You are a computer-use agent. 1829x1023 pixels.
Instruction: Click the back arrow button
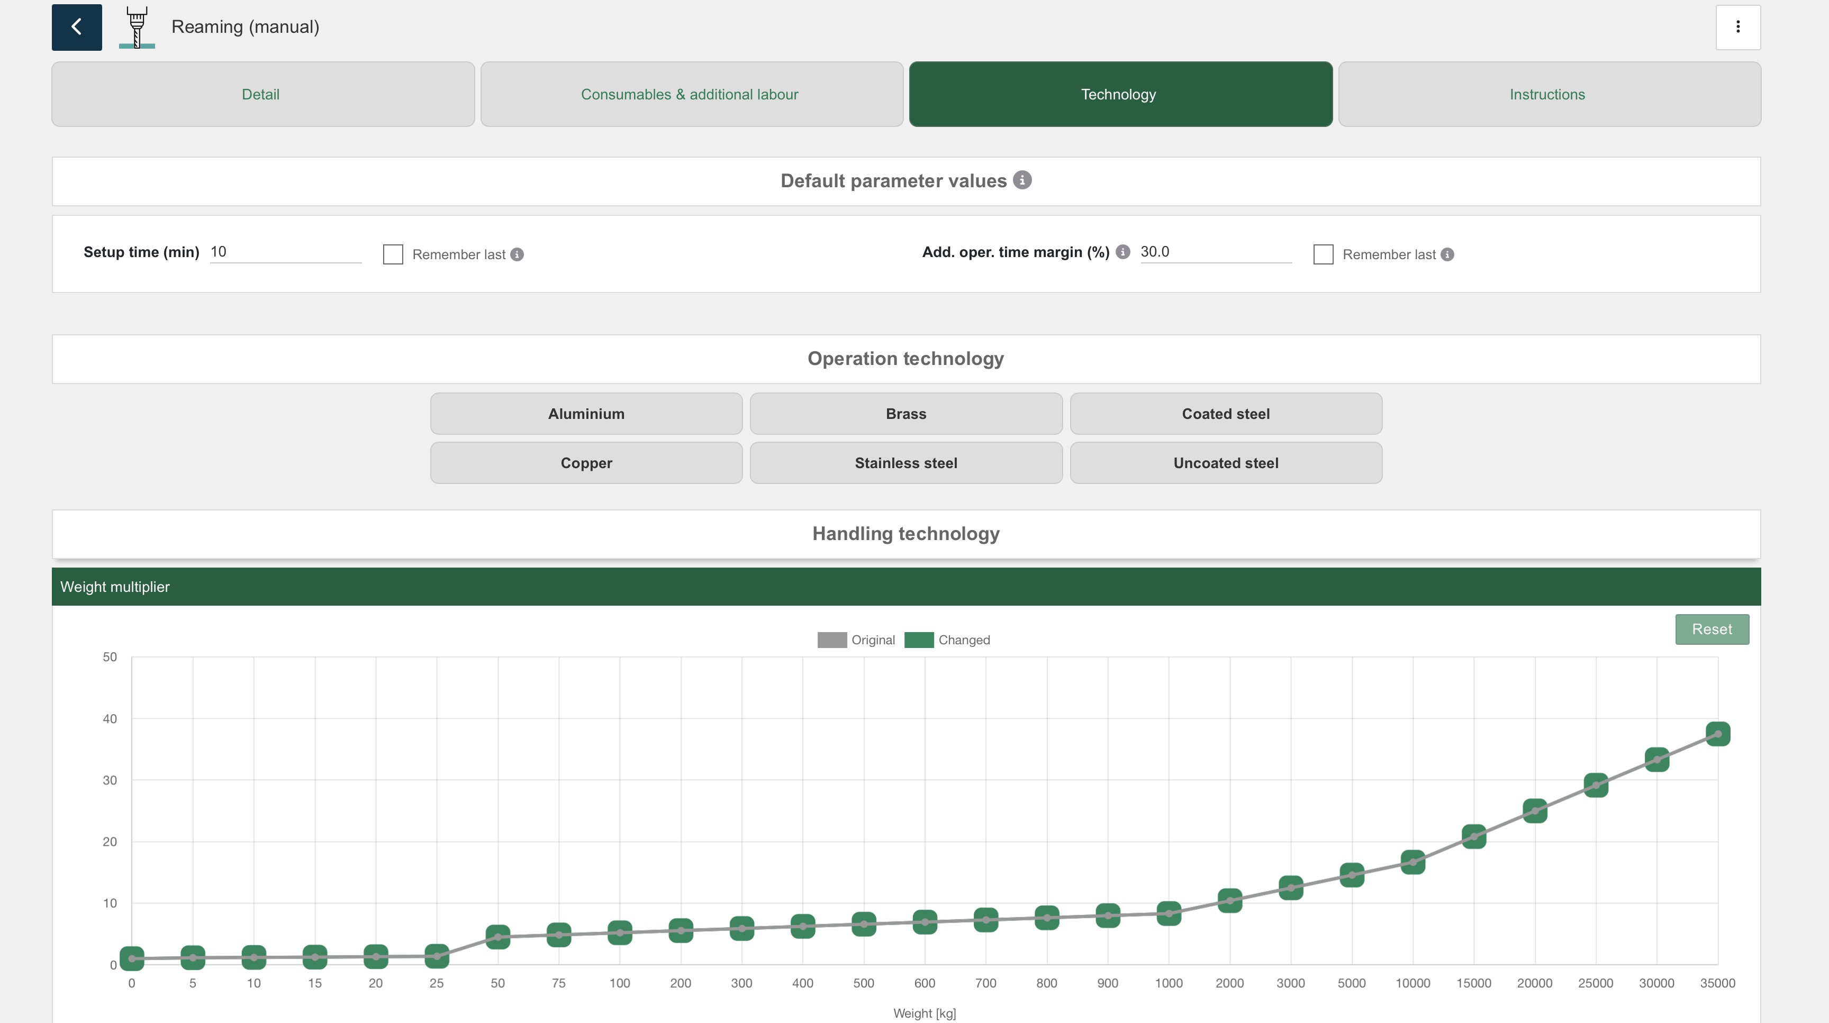(77, 27)
